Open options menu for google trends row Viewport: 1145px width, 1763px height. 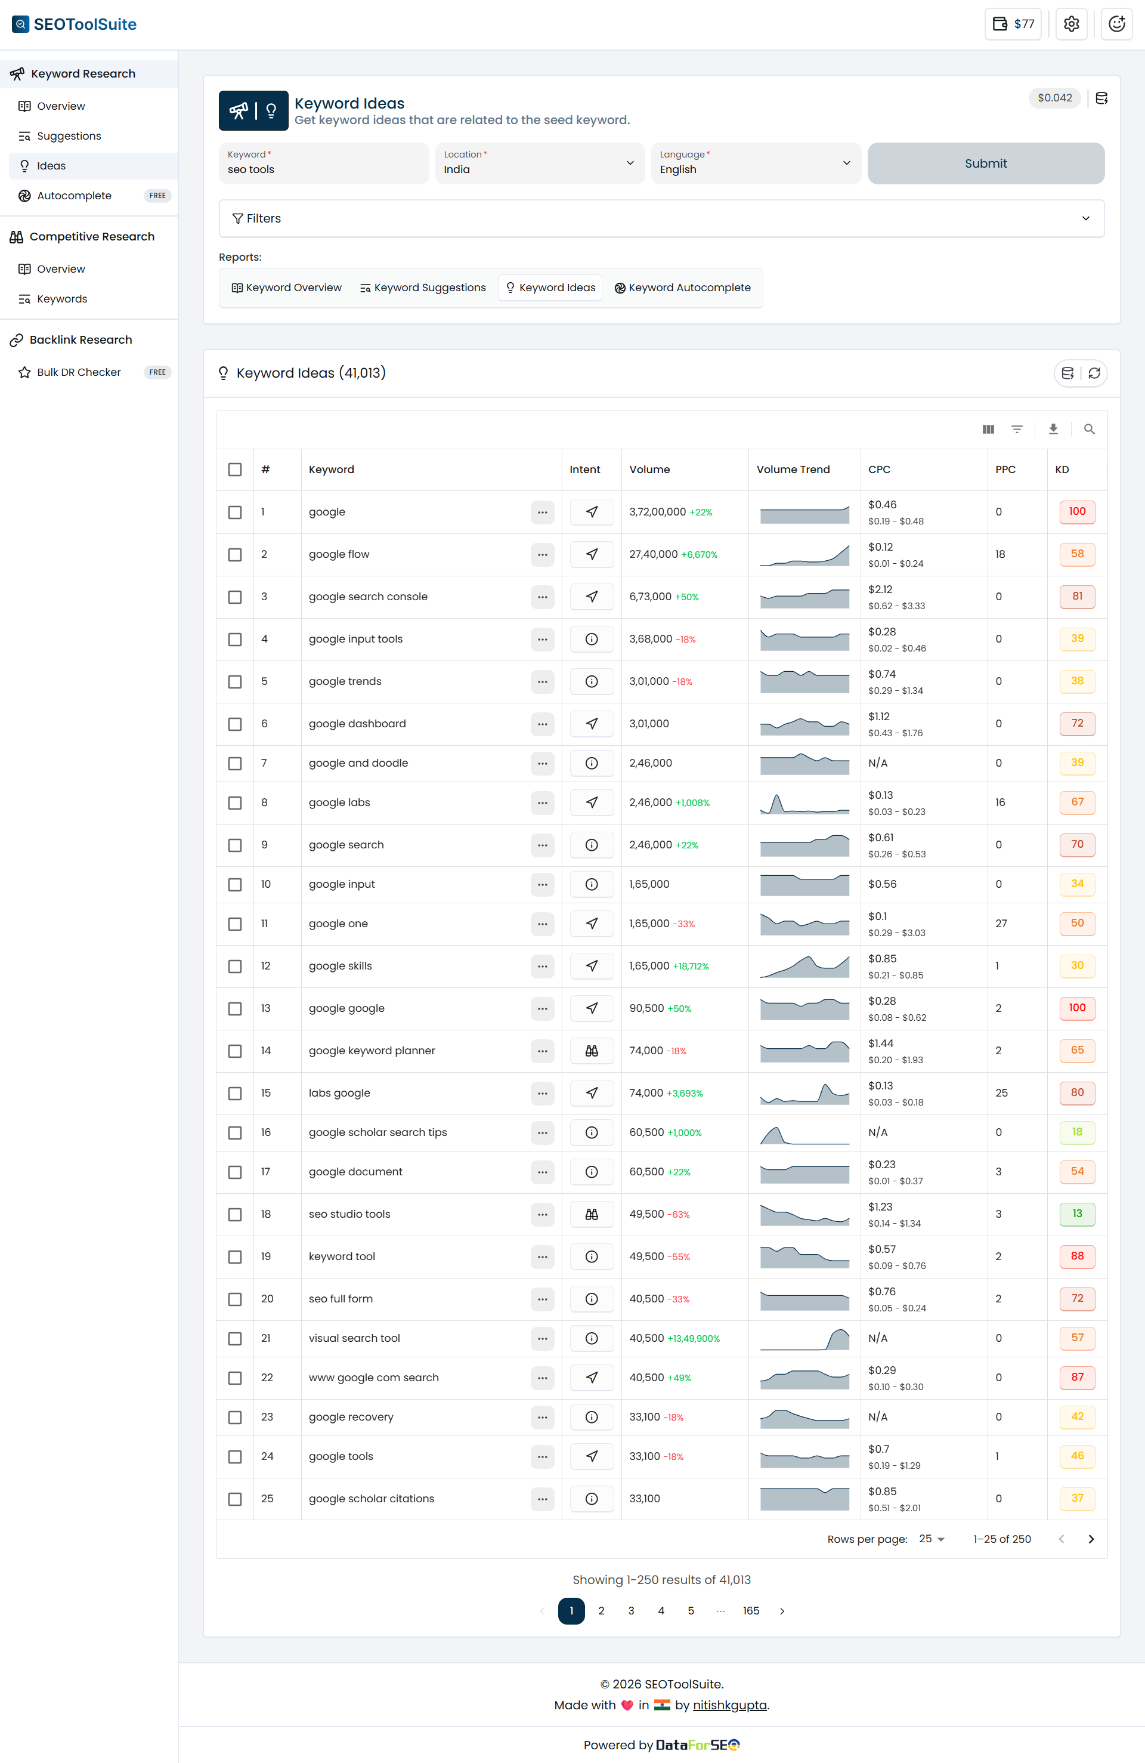coord(542,681)
